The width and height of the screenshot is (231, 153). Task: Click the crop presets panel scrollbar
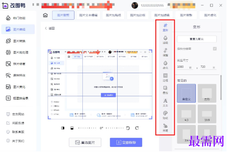[x=221, y=87]
